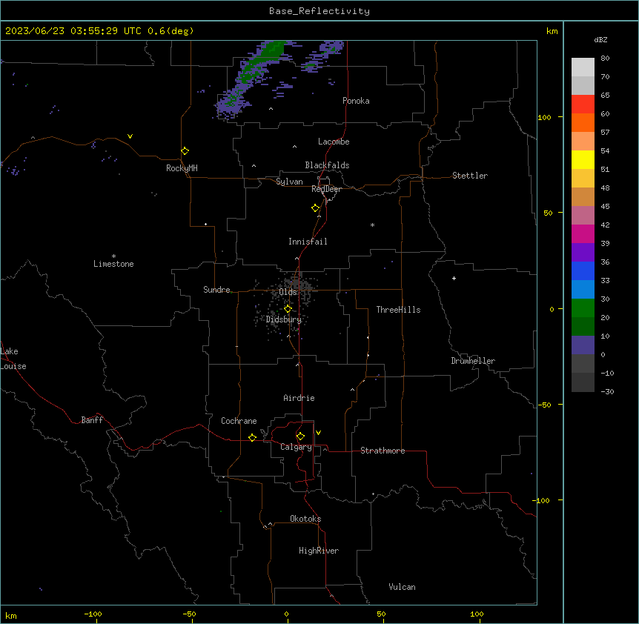Click the purple legend swatch between 39 and 36
This screenshot has height=624, width=639.
pos(583,253)
